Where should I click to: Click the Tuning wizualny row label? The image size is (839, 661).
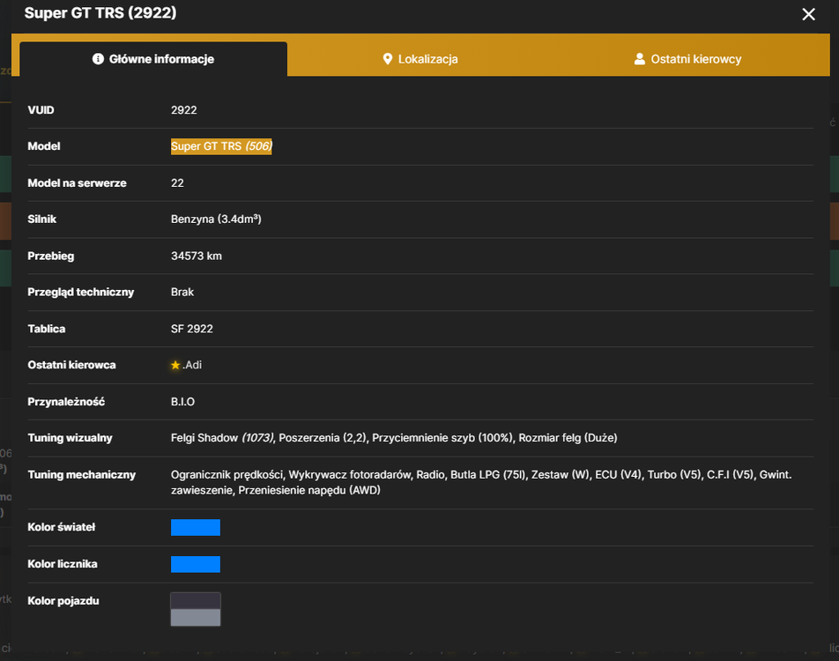coord(71,438)
